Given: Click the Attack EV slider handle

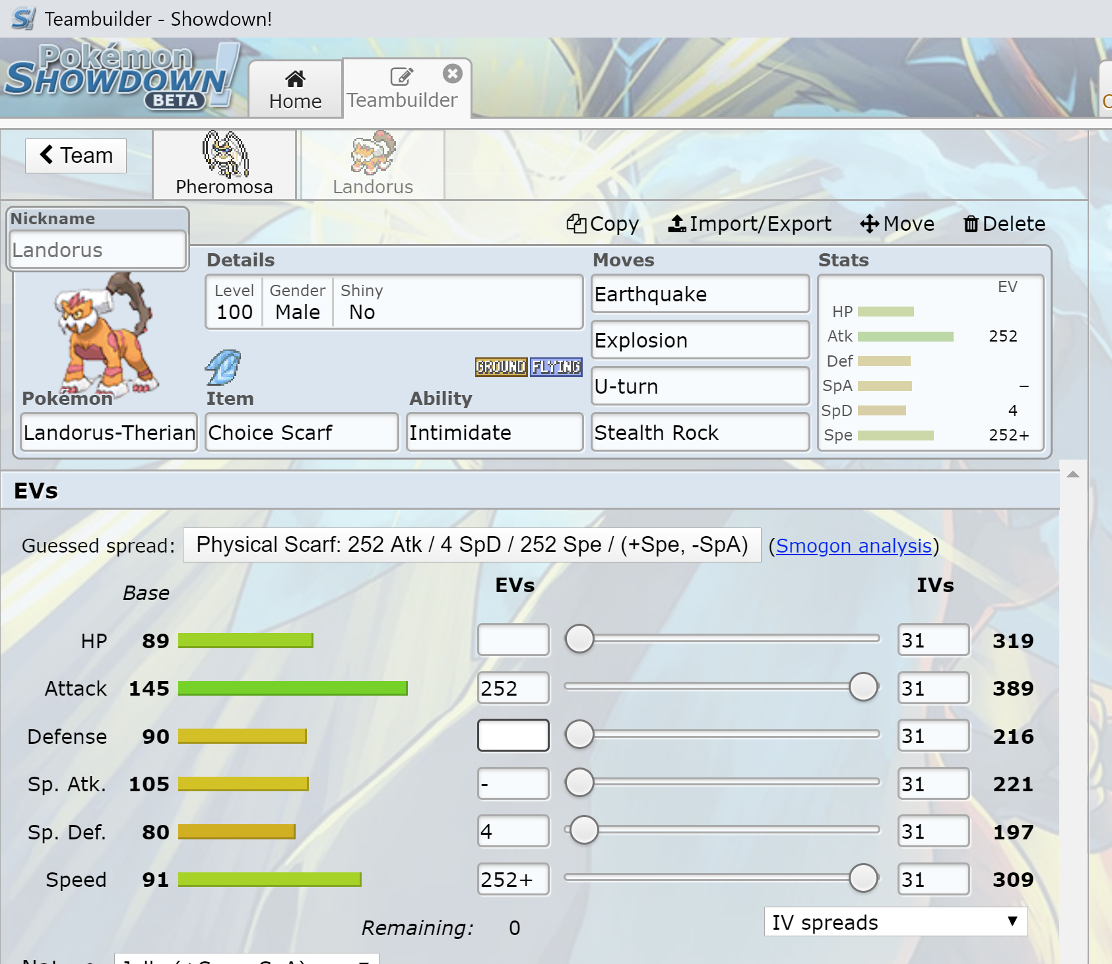Looking at the screenshot, I should click(x=863, y=687).
